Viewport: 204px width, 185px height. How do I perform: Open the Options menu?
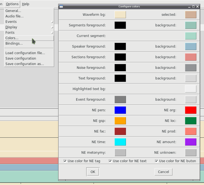coord(12,4)
